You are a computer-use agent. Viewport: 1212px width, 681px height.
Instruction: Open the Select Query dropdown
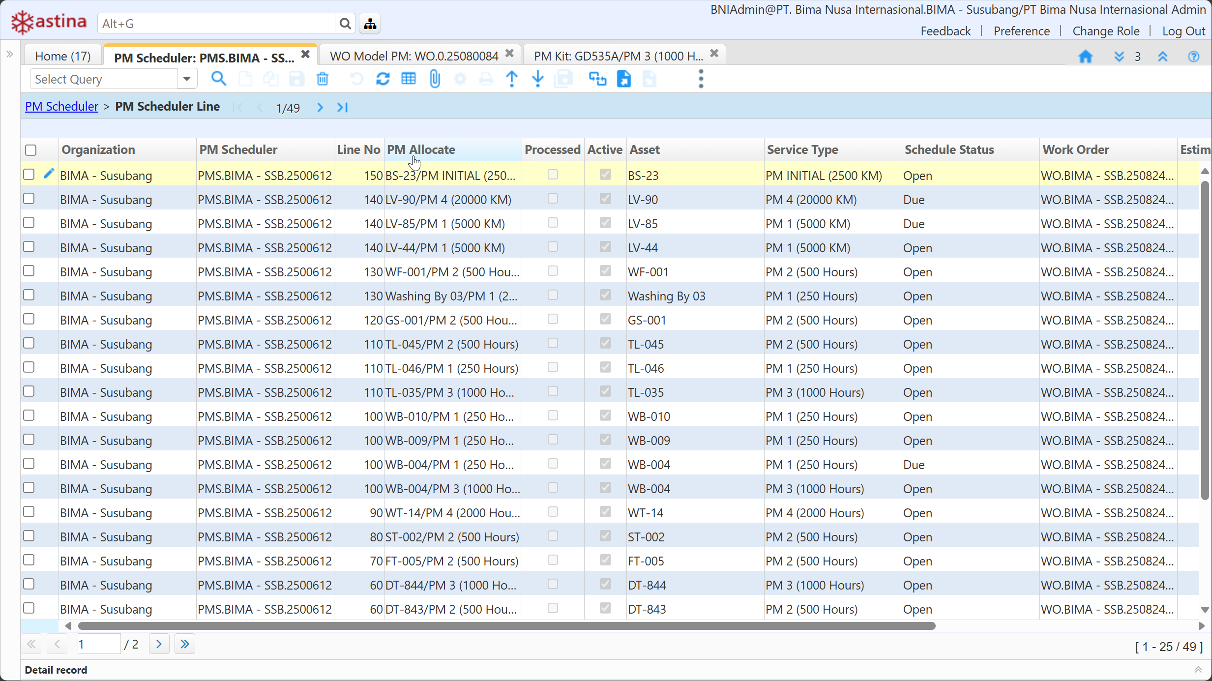(187, 79)
